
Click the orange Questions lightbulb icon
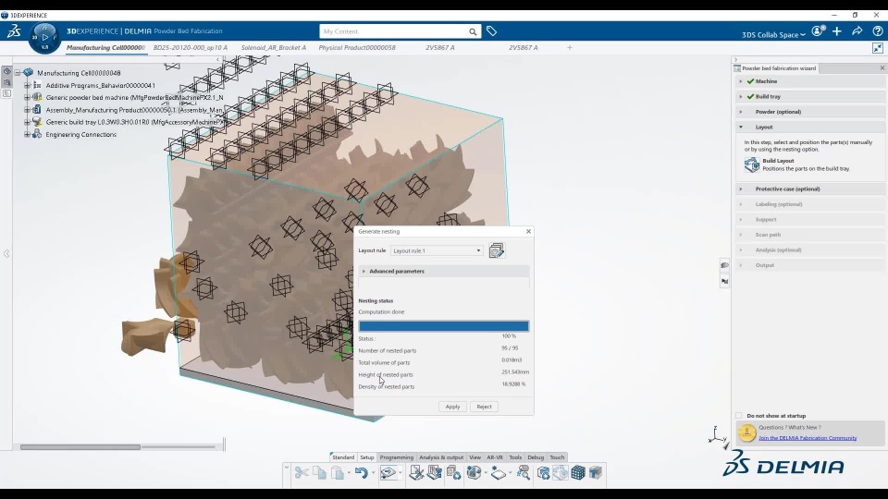746,432
